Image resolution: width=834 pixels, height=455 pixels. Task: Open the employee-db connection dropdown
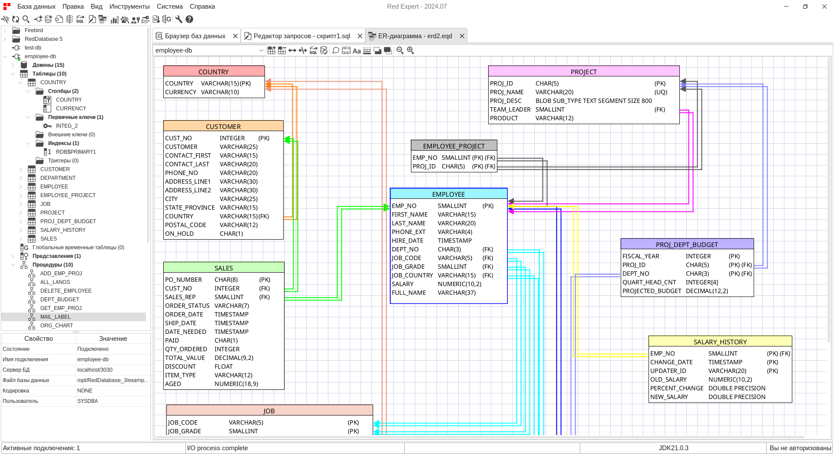tap(260, 50)
